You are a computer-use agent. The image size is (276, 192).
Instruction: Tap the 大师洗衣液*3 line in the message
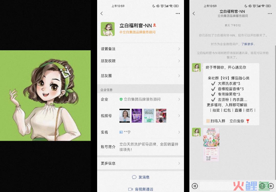point(229,83)
